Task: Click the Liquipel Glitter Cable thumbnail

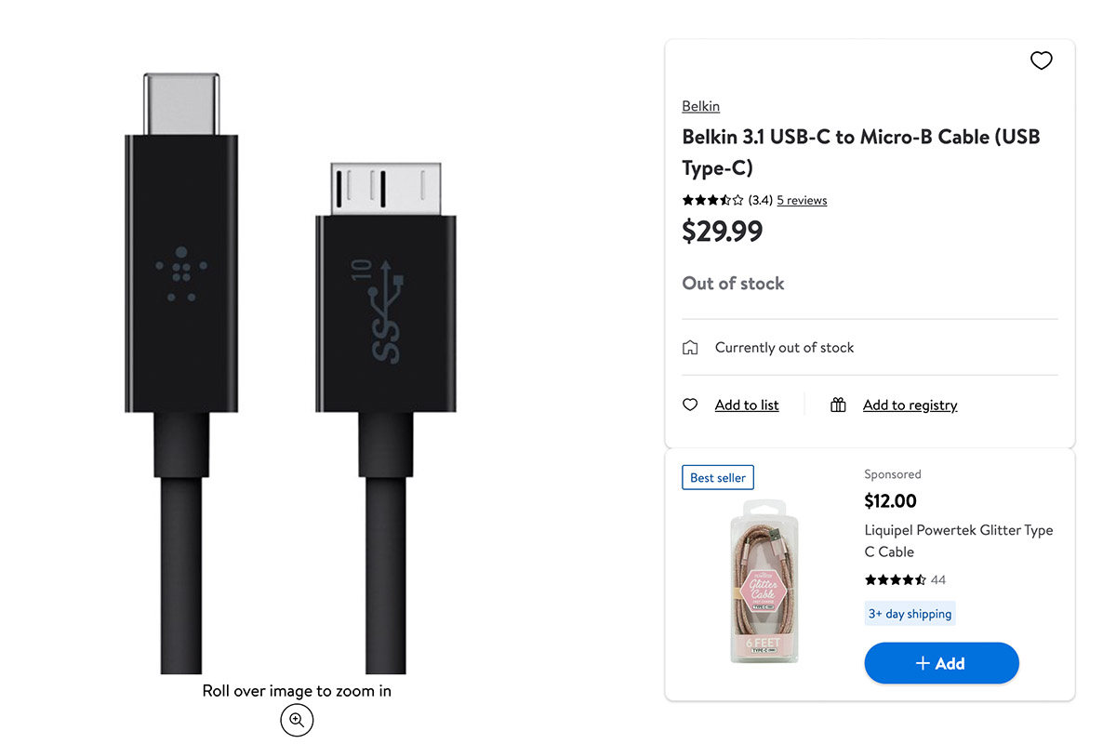Action: [764, 581]
